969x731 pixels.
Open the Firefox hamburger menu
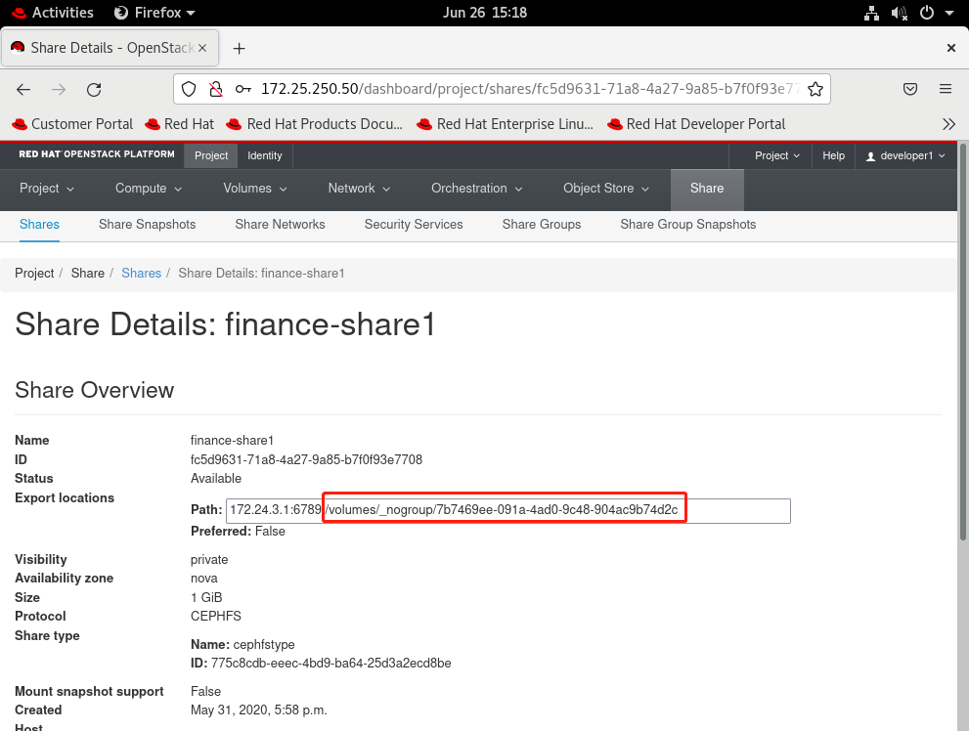coord(945,89)
